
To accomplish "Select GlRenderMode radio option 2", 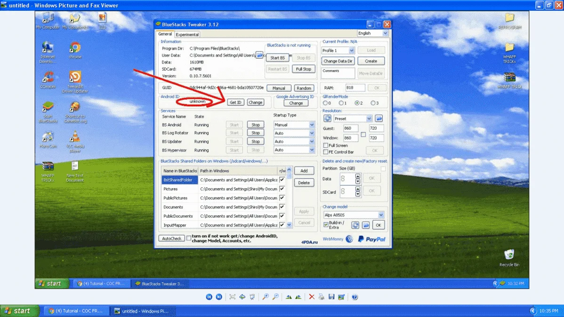I will [x=357, y=103].
